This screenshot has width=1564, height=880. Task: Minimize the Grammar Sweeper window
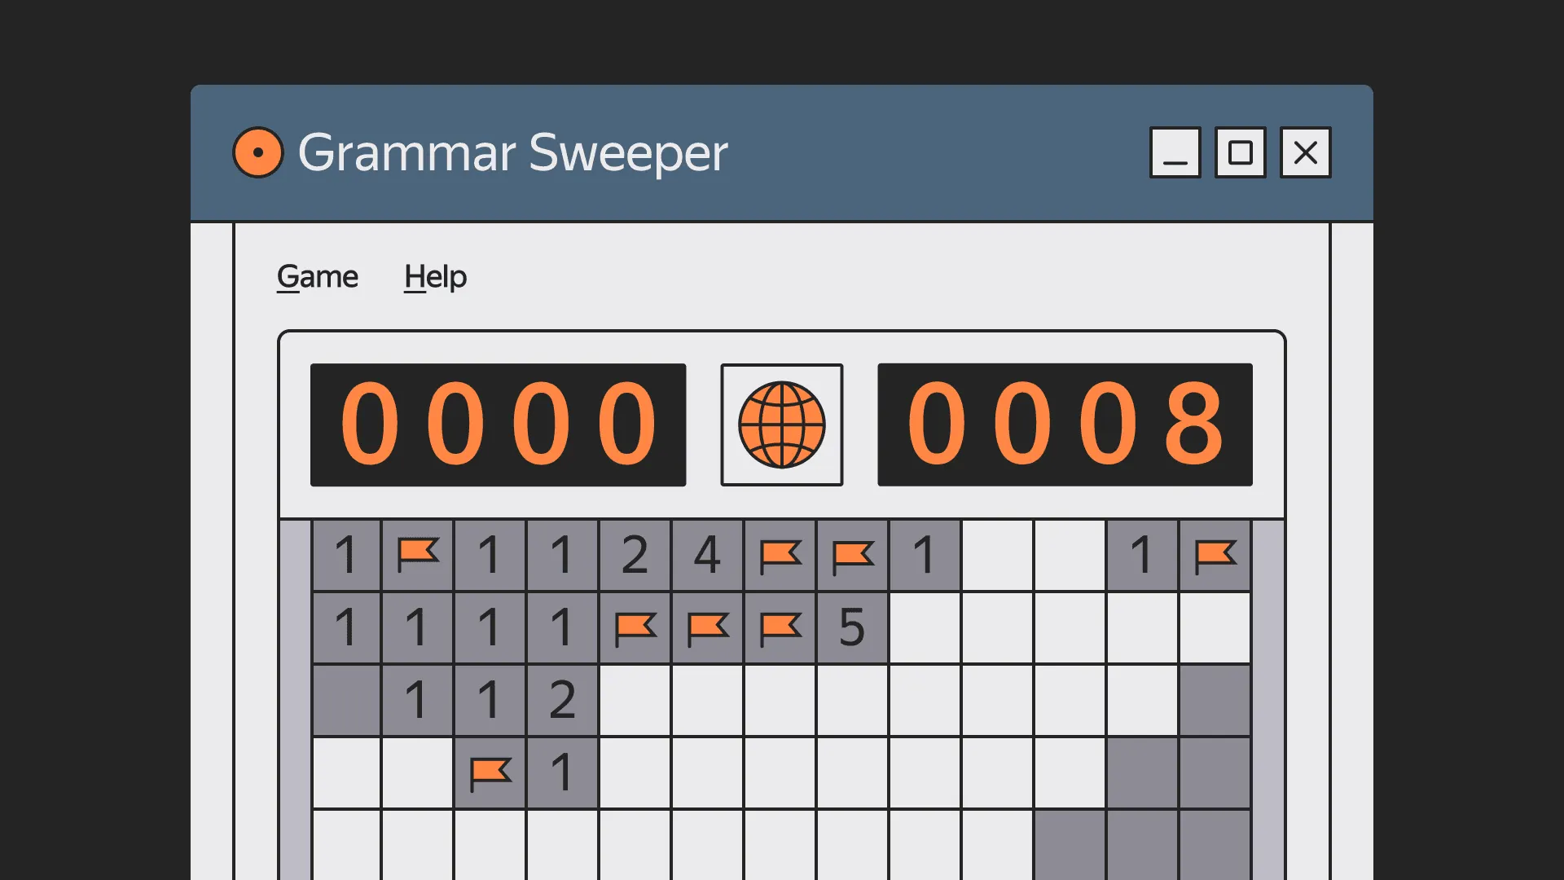click(1175, 152)
